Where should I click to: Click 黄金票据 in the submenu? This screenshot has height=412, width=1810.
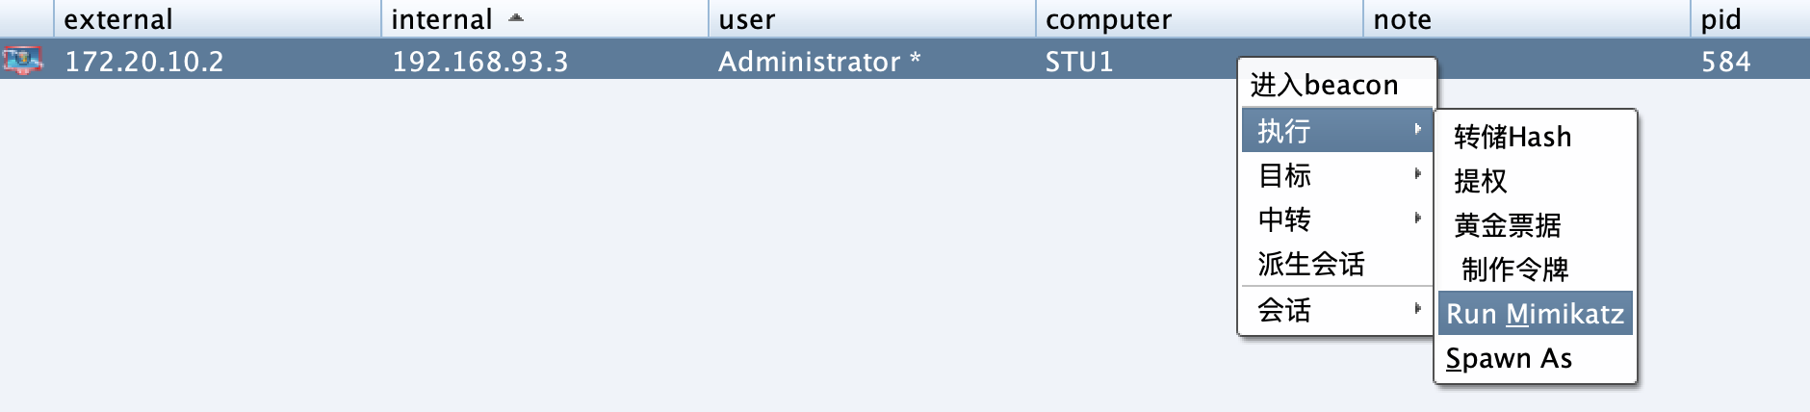tap(1507, 225)
